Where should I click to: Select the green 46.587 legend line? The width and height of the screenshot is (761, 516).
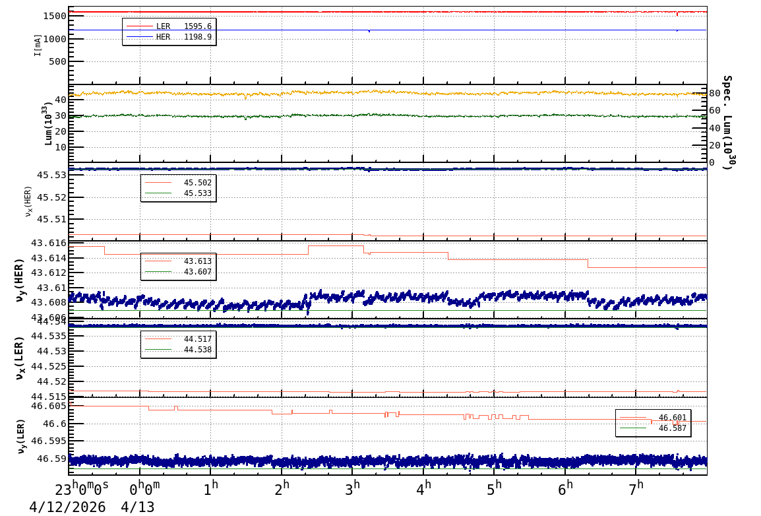point(633,428)
